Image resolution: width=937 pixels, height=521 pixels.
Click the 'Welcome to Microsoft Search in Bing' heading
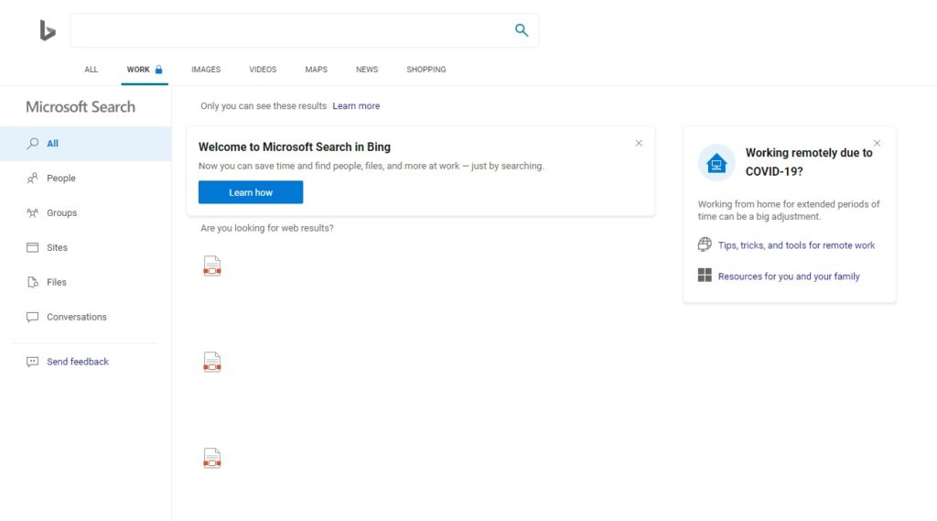coord(295,147)
